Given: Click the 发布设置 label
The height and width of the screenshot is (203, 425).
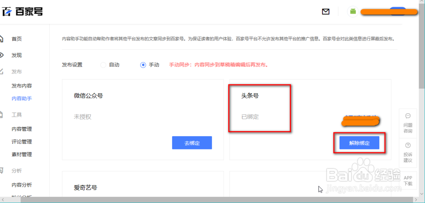Looking at the screenshot, I should tap(72, 65).
